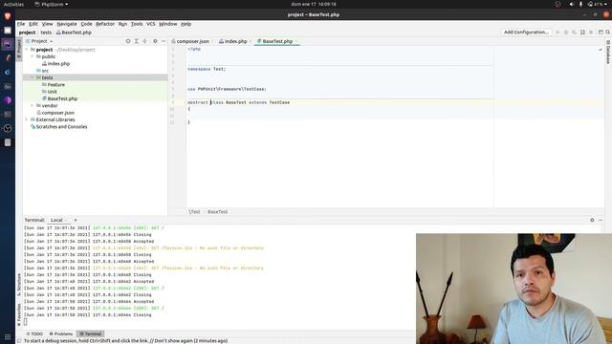The height and width of the screenshot is (344, 612).
Task: Open the Edit menu
Action: click(x=33, y=24)
